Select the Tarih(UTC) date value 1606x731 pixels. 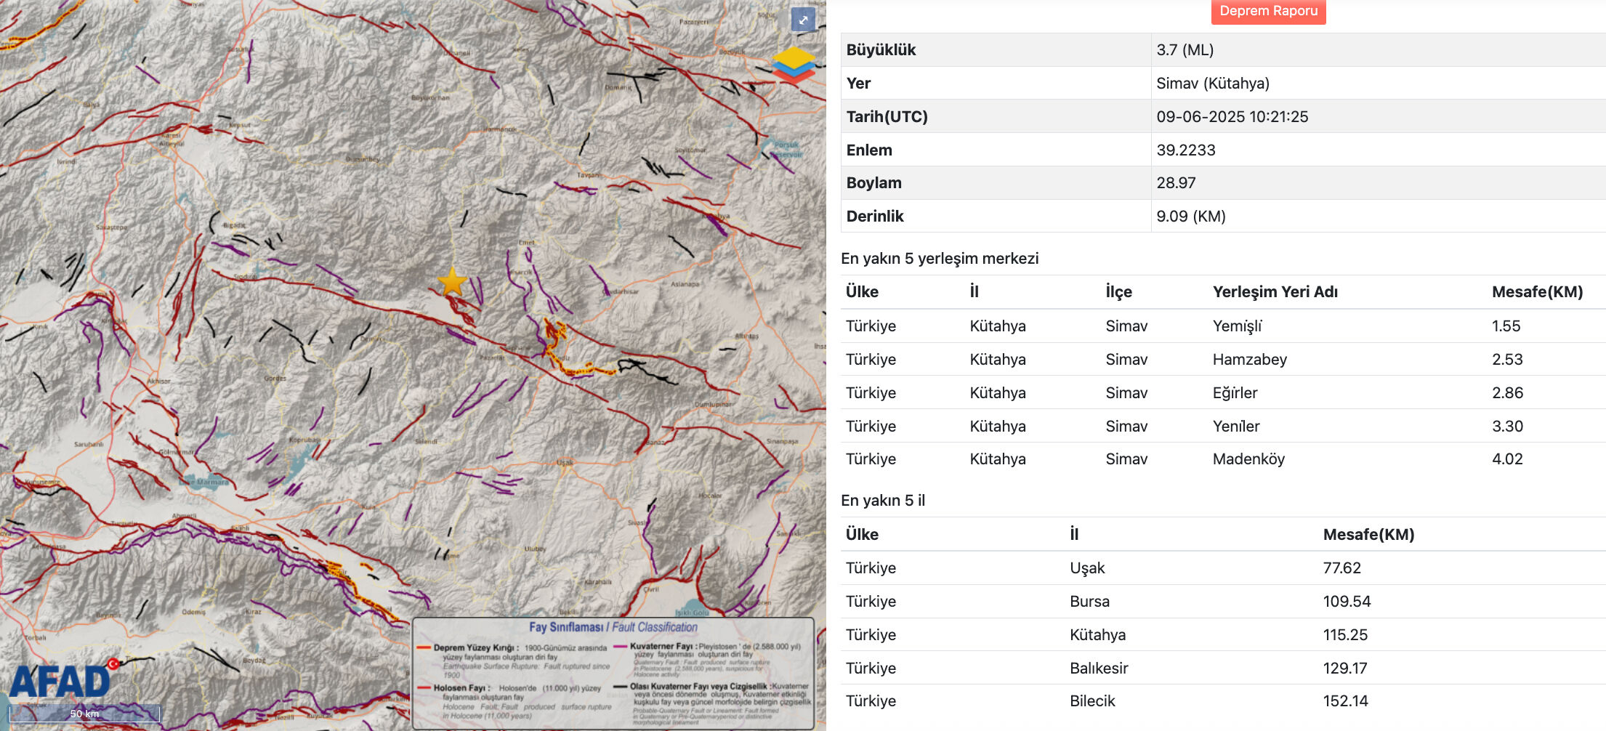[x=1232, y=117]
